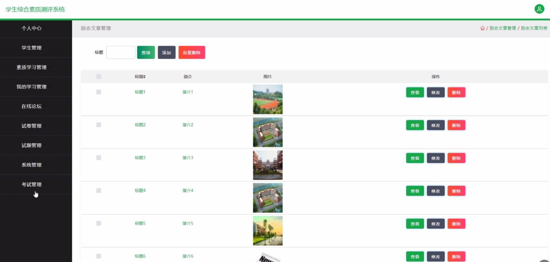550x262 pixels.
Task: Click the 简介3 cell text
Action: [188, 158]
